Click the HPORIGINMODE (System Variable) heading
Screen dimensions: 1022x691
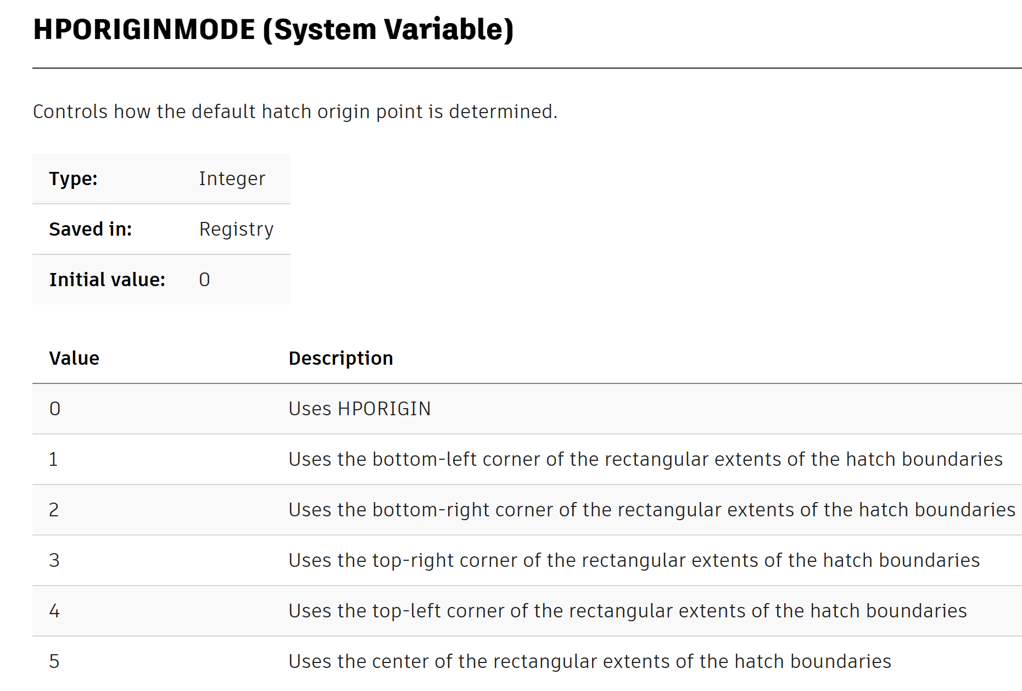273,30
